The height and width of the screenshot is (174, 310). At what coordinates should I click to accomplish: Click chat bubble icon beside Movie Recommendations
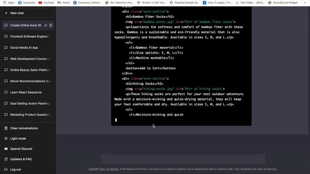[x=6, y=81]
